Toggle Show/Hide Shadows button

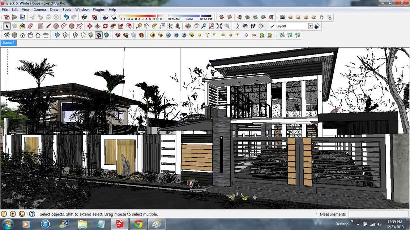tap(114, 17)
